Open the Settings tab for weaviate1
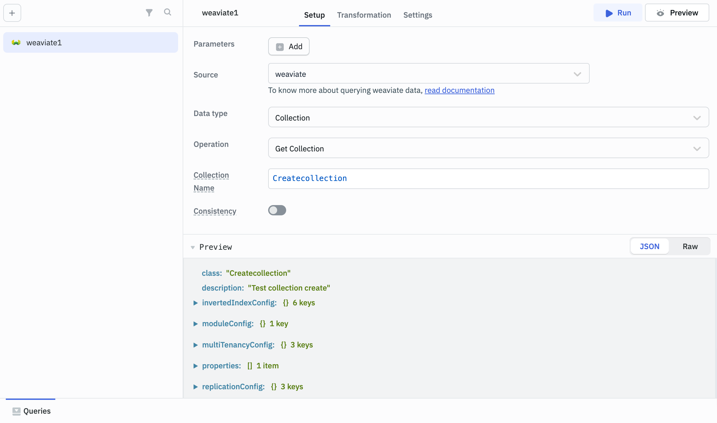The image size is (717, 423). (x=417, y=15)
